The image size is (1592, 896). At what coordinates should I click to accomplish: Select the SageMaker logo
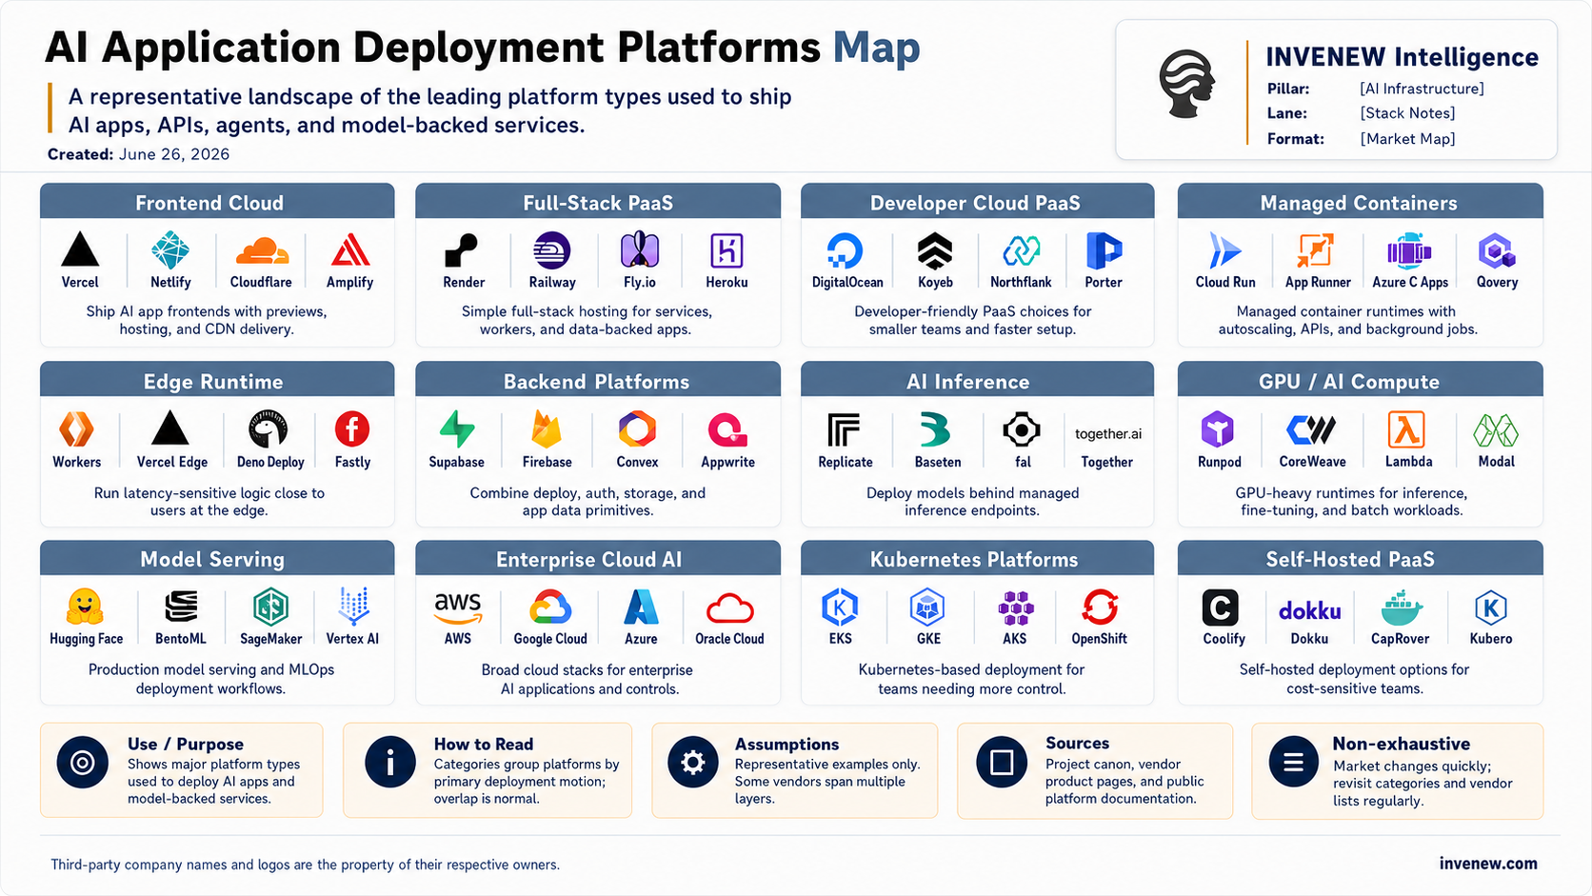pos(271,606)
